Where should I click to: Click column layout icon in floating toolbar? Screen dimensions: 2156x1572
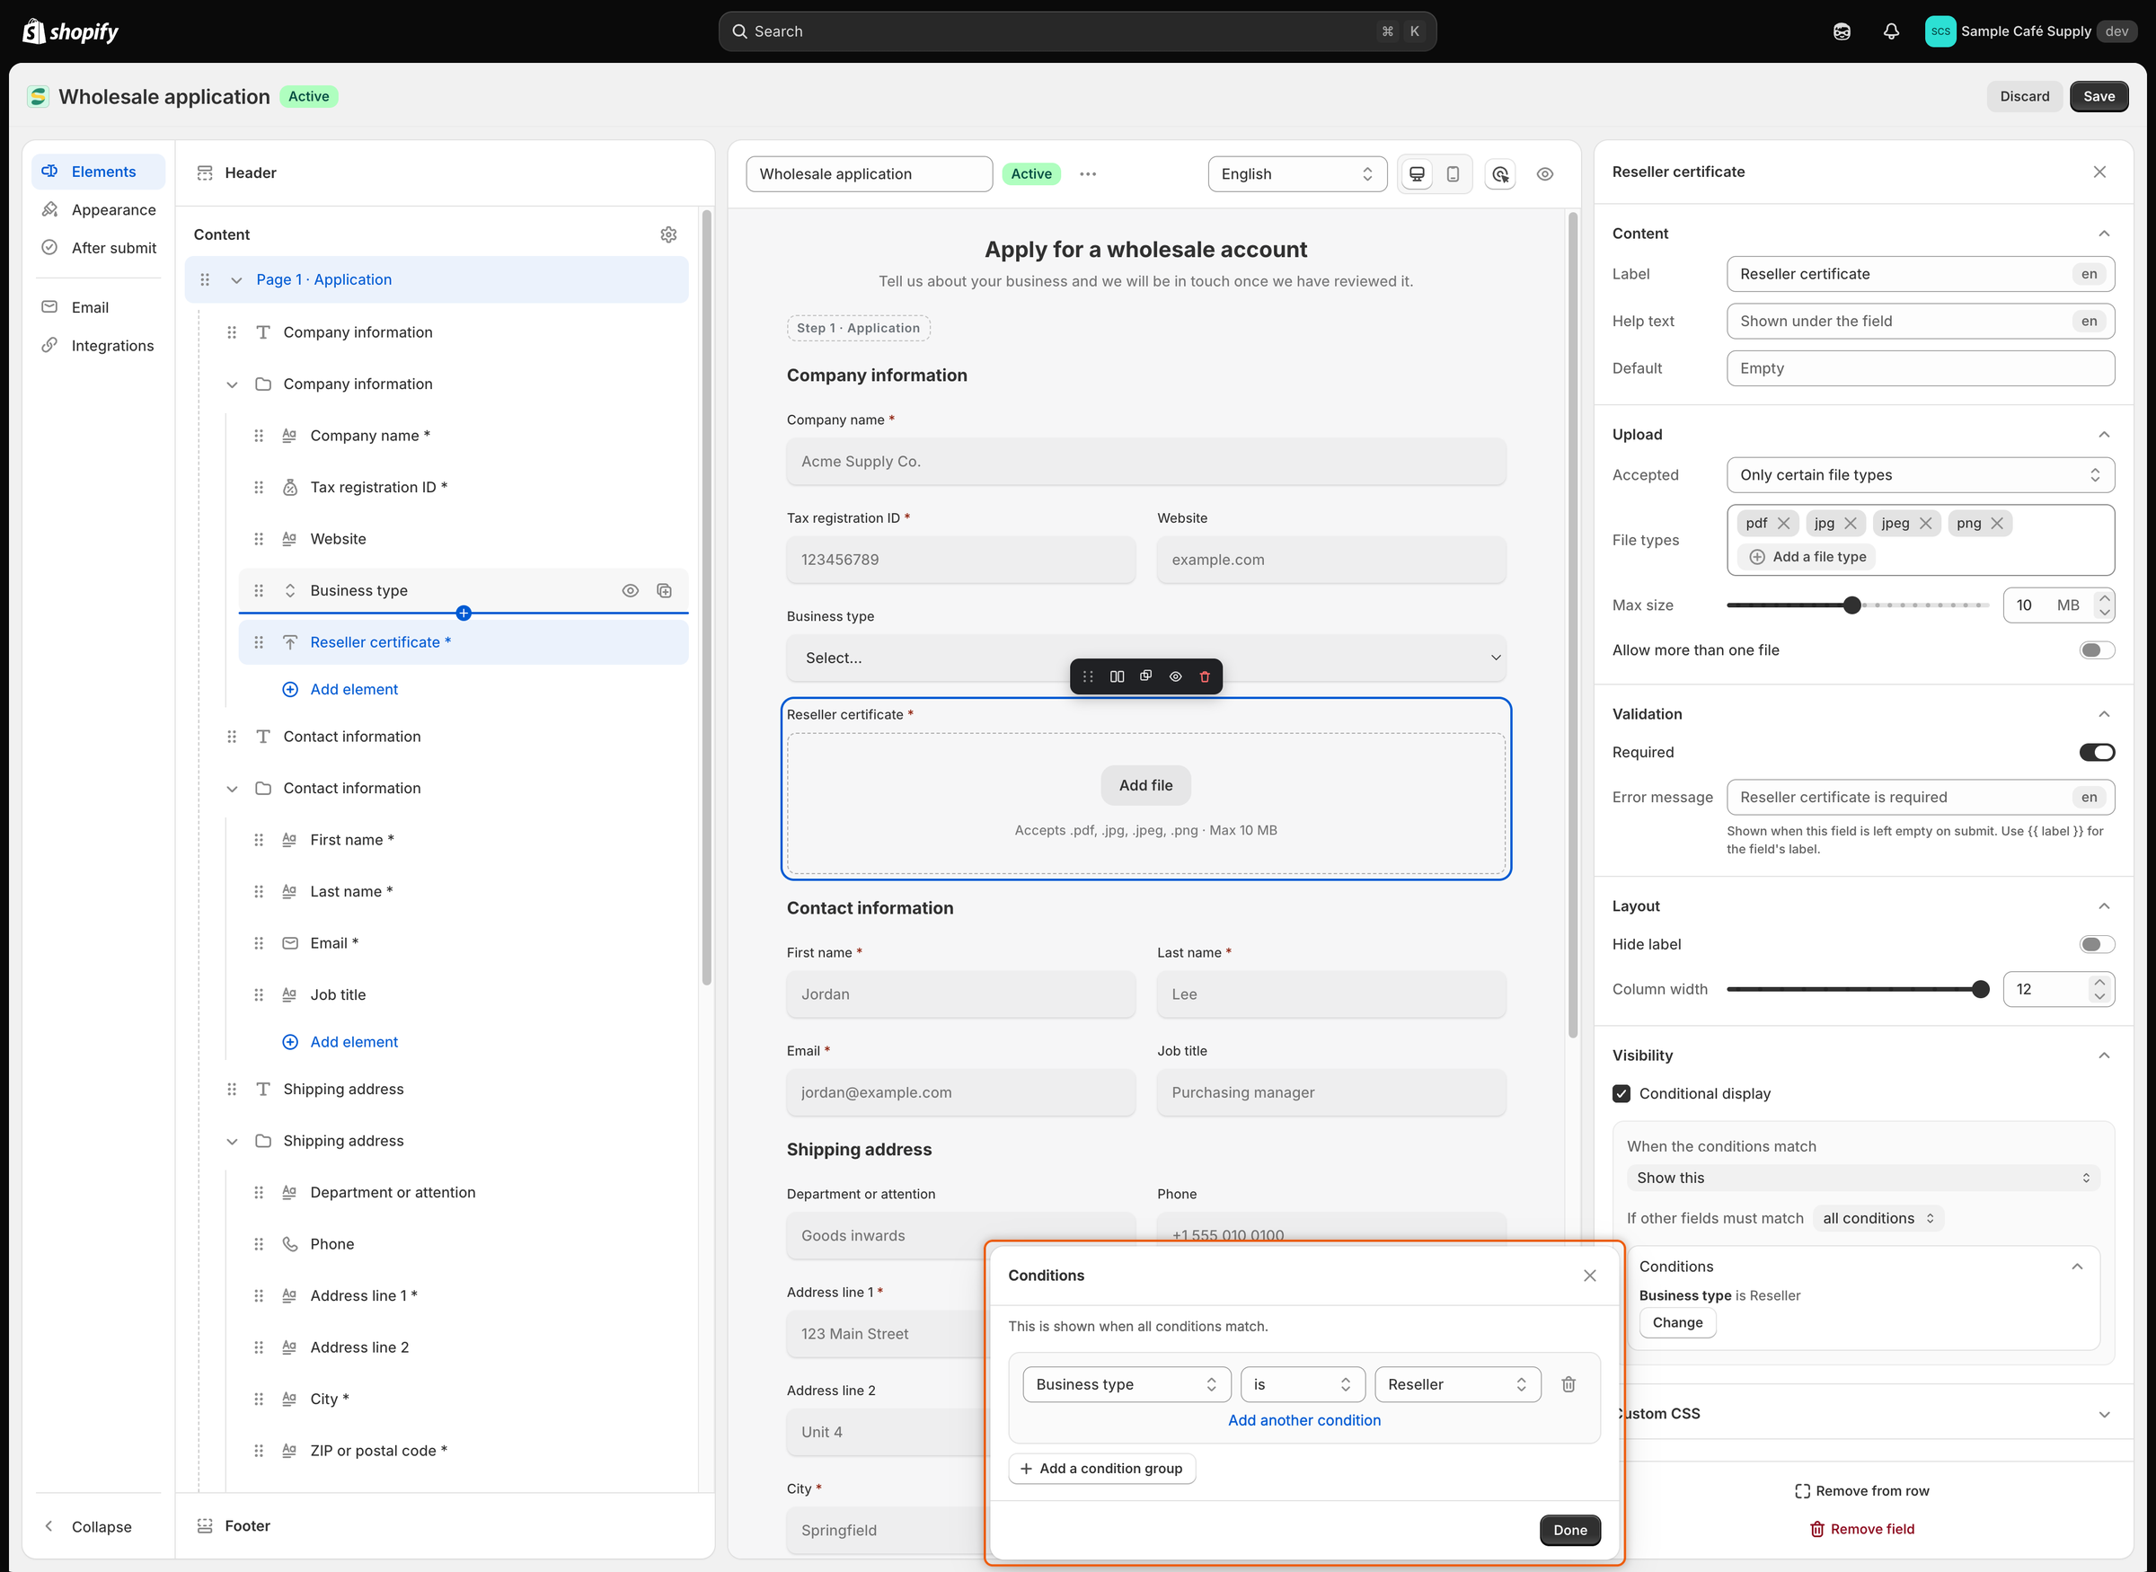(1117, 676)
